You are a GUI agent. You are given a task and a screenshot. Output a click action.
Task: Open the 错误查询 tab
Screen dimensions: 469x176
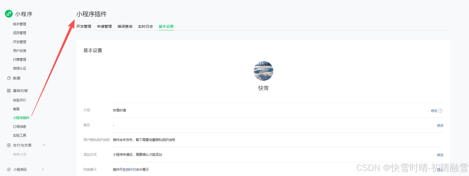125,26
